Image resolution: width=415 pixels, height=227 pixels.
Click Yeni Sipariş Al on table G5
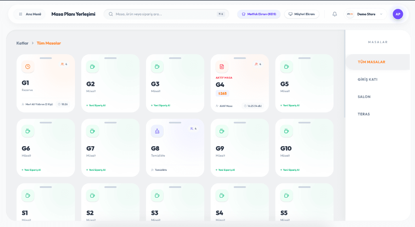(x=290, y=105)
